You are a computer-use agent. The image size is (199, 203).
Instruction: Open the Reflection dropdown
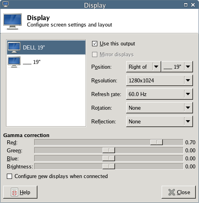coord(160,121)
